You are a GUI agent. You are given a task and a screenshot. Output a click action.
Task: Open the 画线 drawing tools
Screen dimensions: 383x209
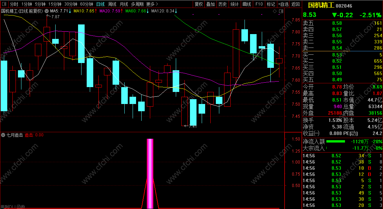247,4
